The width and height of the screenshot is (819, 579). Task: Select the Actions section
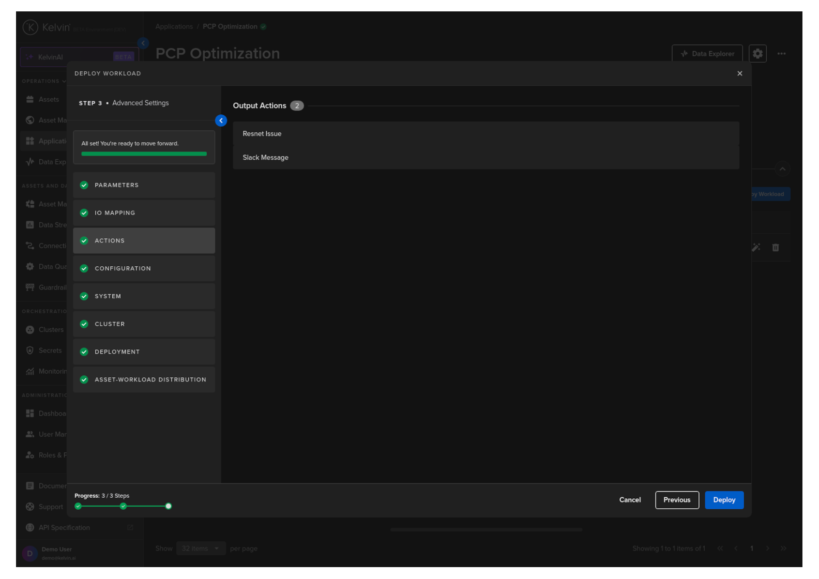pos(144,241)
